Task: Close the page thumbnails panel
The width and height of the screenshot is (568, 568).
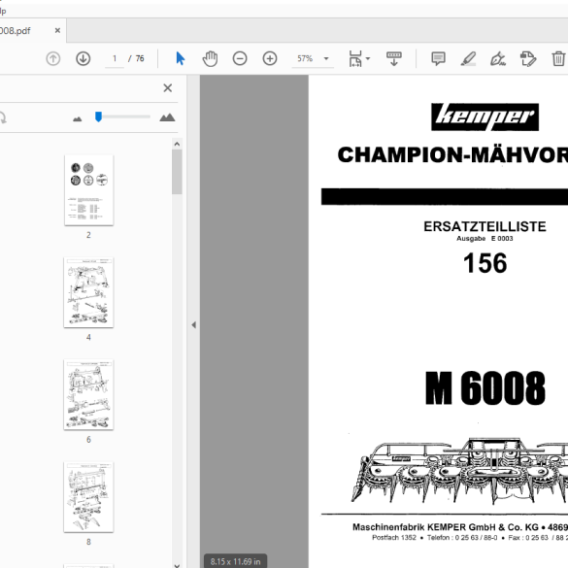Action: pyautogui.click(x=167, y=88)
